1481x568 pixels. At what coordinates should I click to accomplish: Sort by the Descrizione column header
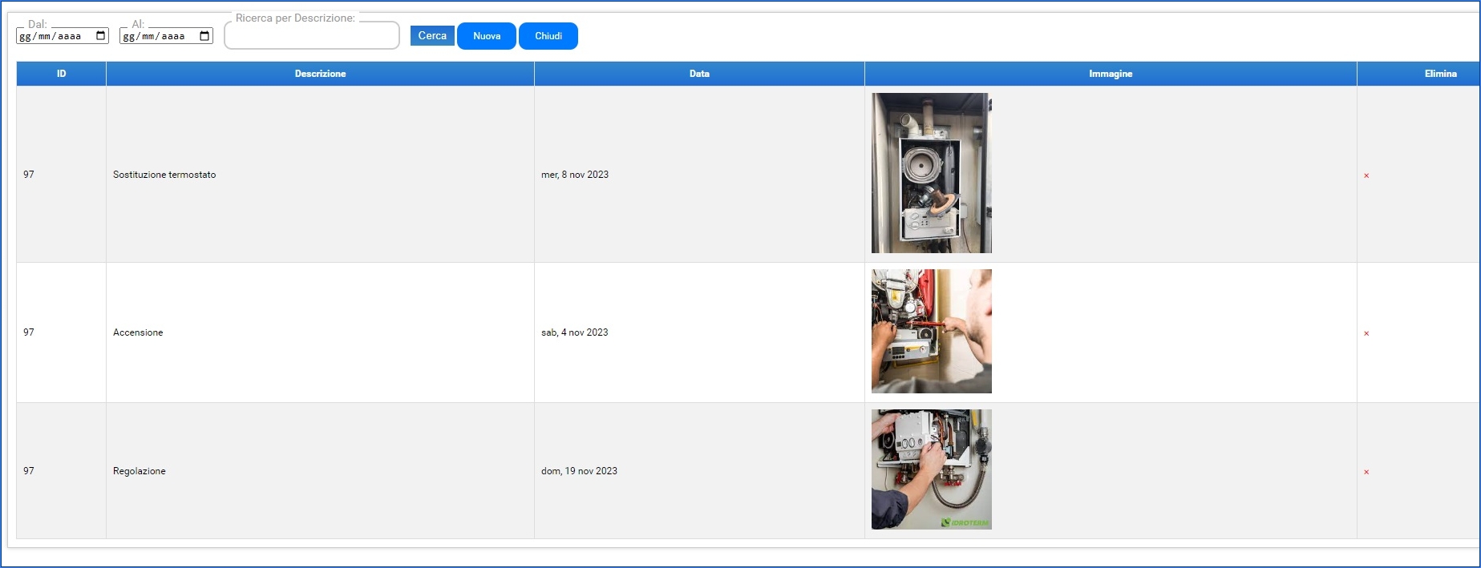point(320,74)
